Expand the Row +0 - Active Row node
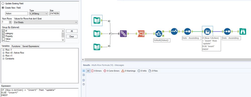This screenshot has width=251, height=97. (x=3, y=53)
